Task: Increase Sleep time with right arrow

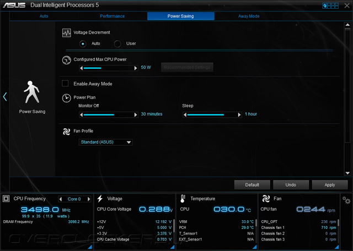Action: click(239, 115)
